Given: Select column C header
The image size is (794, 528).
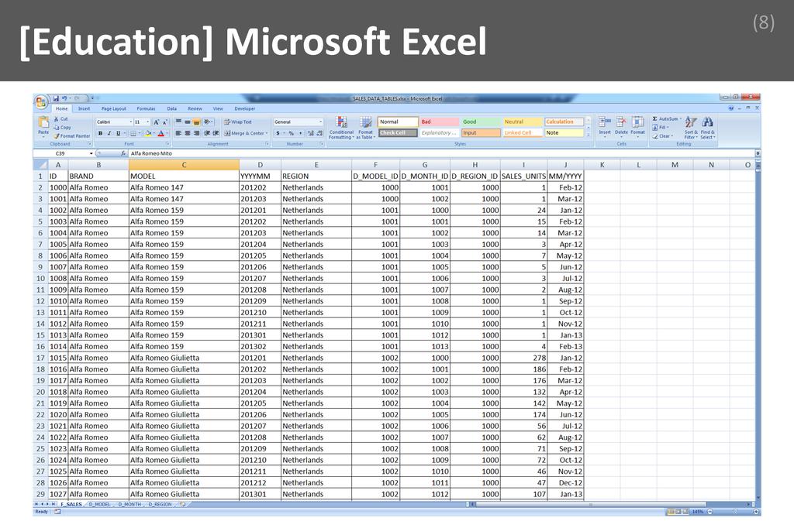Looking at the screenshot, I should point(184,165).
